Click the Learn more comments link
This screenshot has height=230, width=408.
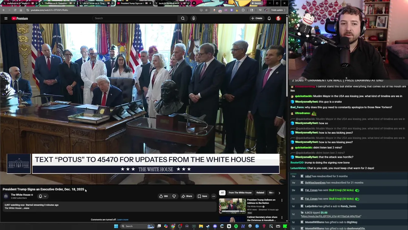[x=123, y=220]
